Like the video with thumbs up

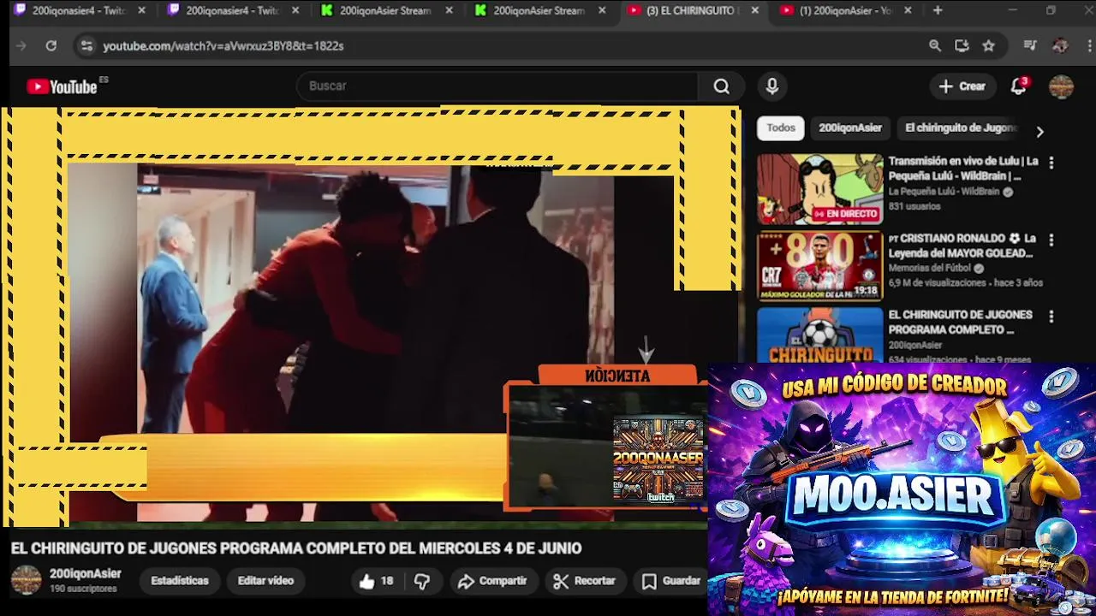pos(376,581)
